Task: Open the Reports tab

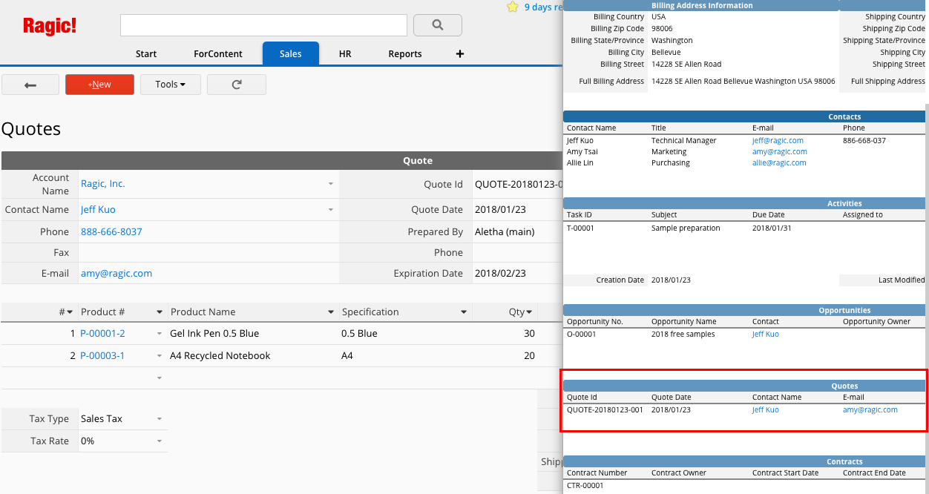Action: point(405,53)
